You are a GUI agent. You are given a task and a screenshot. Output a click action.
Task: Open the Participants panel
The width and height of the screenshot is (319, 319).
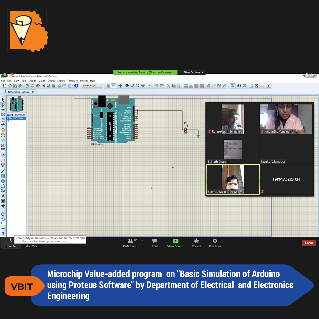pyautogui.click(x=130, y=243)
